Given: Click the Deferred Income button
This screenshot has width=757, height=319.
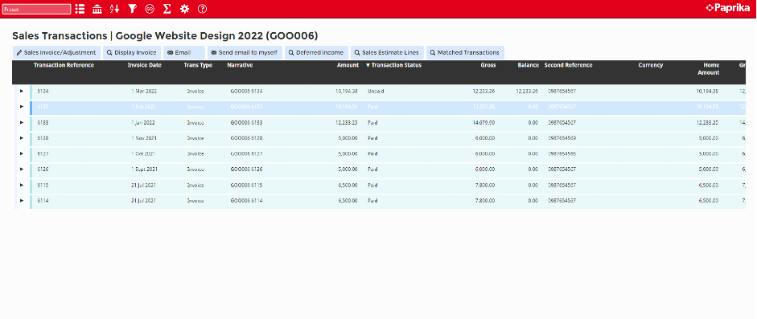Looking at the screenshot, I should [x=316, y=52].
